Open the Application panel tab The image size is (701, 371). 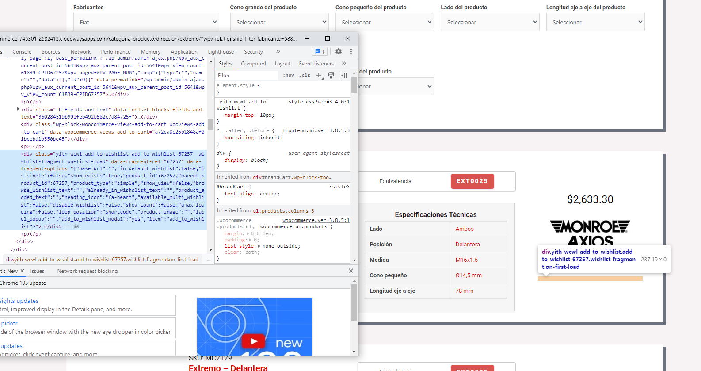click(x=184, y=52)
